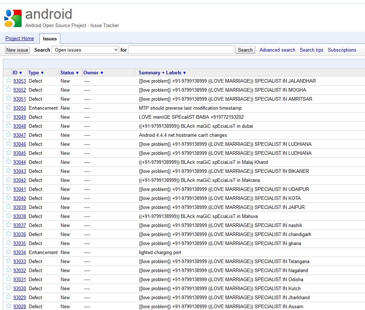Star issue 93044 about black magic specialist
The width and height of the screenshot is (365, 310).
[x=8, y=162]
